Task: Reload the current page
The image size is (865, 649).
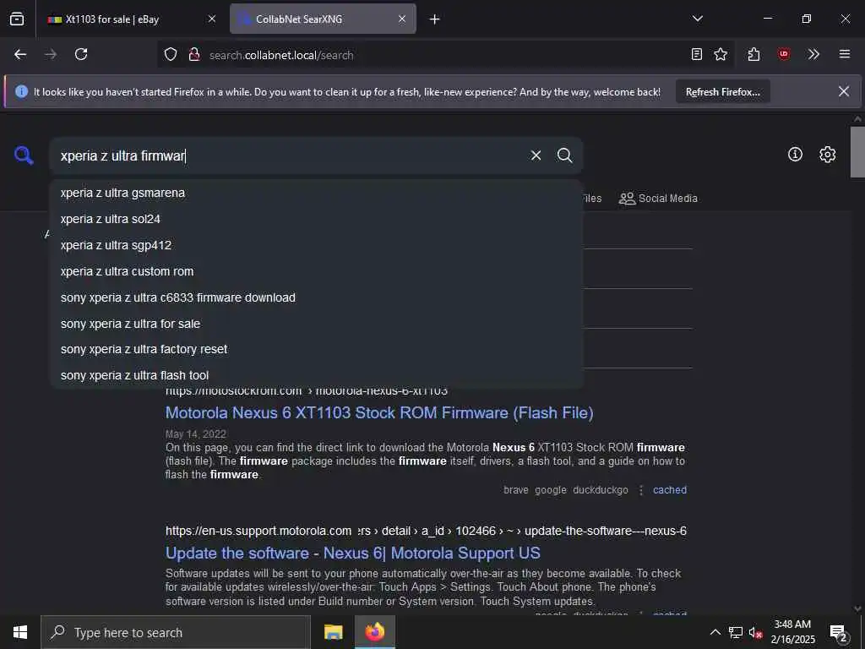Action: [x=81, y=54]
